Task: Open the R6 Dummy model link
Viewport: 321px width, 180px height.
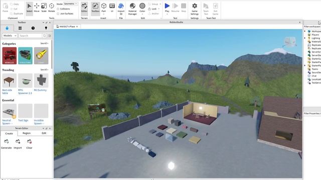Action: point(40,90)
